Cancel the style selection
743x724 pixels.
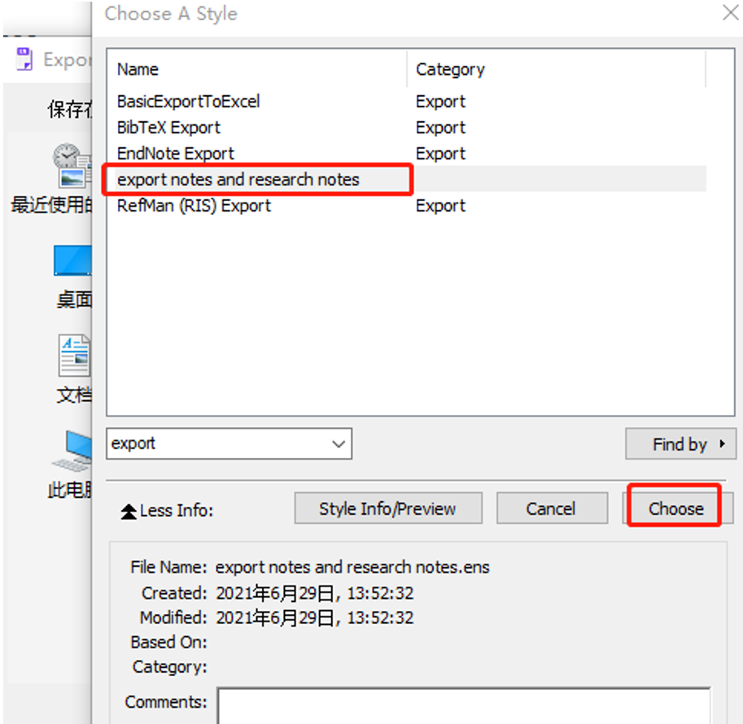click(x=552, y=508)
